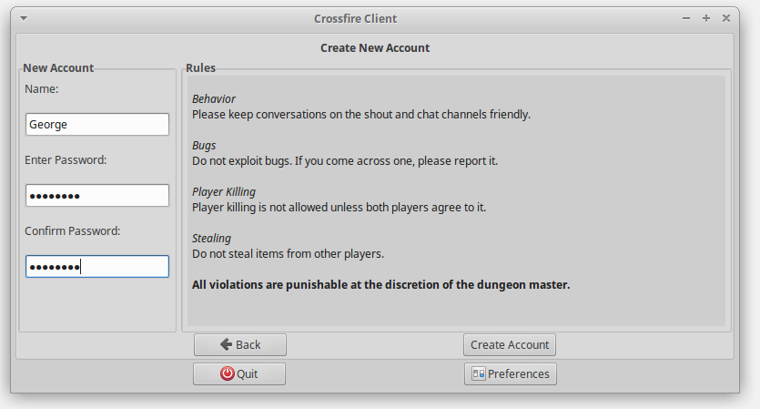Click the Bugs rule heading
Viewport: 760px width, 409px height.
[204, 145]
